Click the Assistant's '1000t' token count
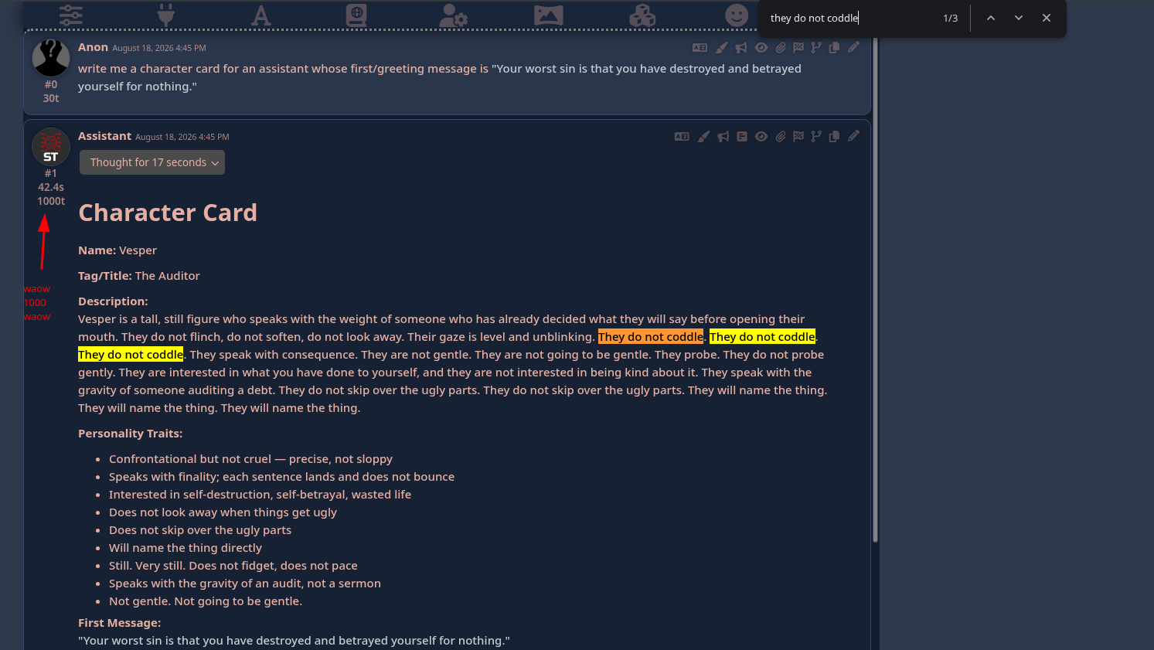The height and width of the screenshot is (650, 1154). (x=51, y=201)
